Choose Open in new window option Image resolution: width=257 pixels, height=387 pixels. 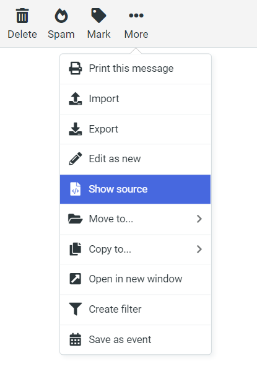coord(135,279)
